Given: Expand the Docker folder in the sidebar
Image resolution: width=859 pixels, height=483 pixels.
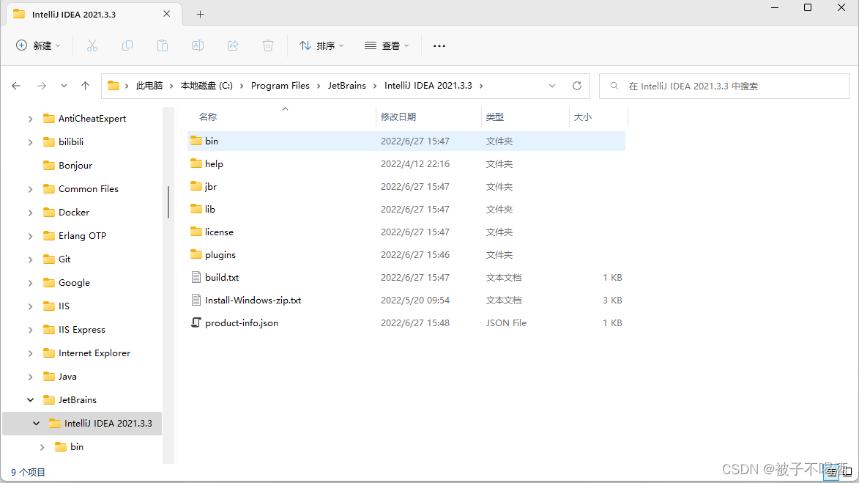Looking at the screenshot, I should (x=29, y=212).
